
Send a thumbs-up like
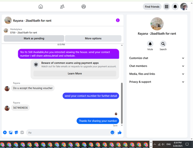pyautogui.click(x=120, y=133)
